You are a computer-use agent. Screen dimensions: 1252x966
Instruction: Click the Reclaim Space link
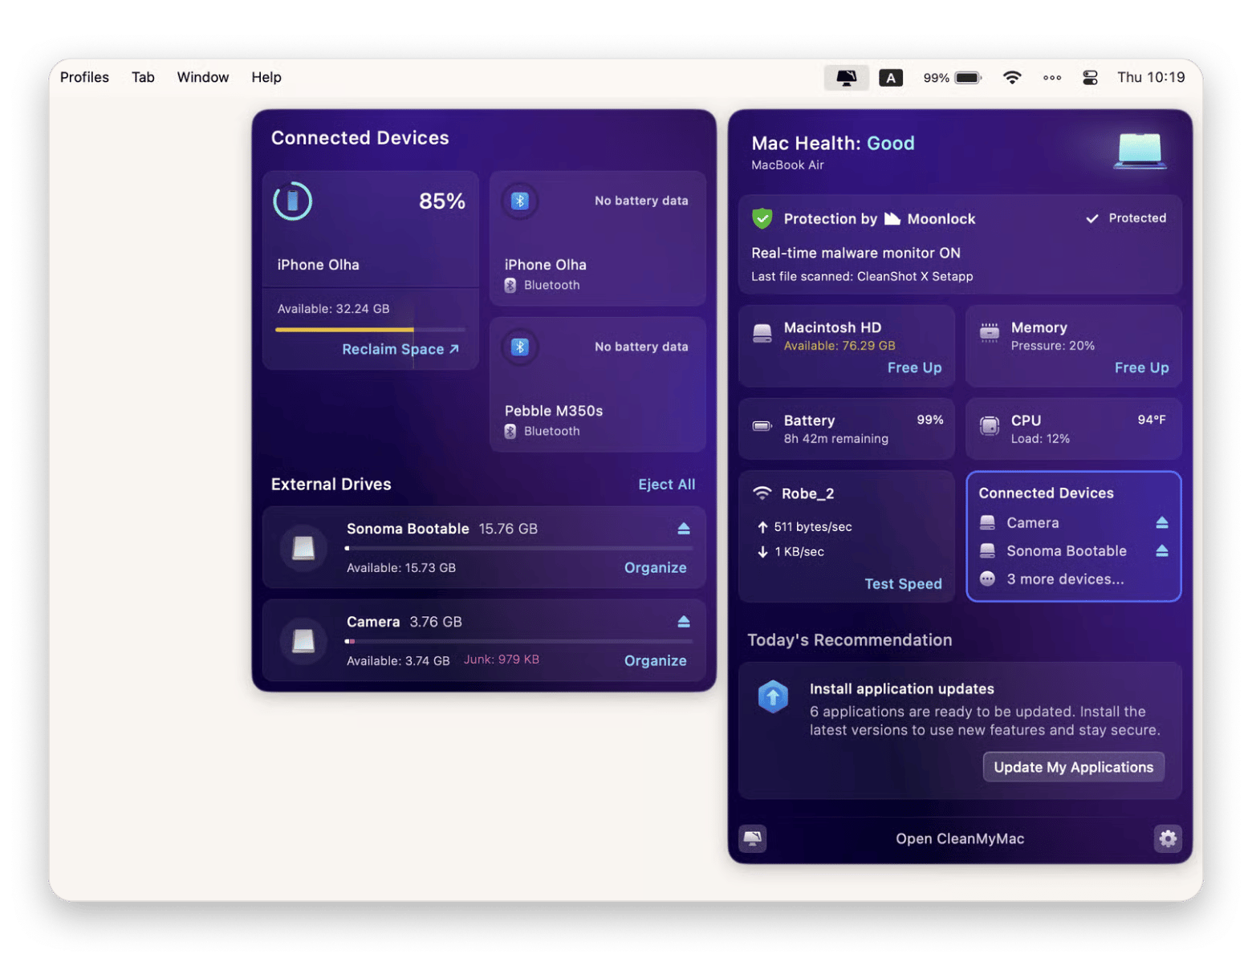(x=400, y=349)
